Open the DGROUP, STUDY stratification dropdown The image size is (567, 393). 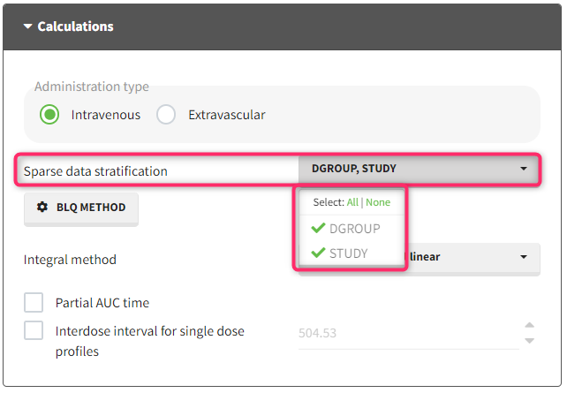tap(417, 169)
